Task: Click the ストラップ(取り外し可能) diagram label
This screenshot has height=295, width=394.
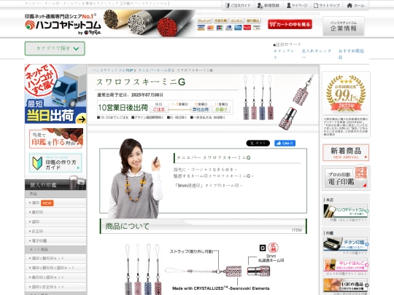Action: 191,251
